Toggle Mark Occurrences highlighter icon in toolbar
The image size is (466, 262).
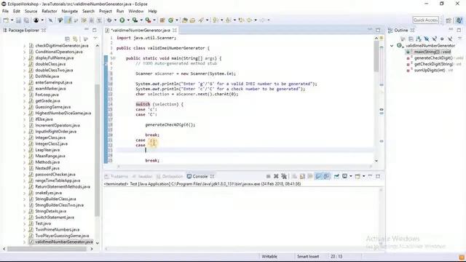click(69, 20)
